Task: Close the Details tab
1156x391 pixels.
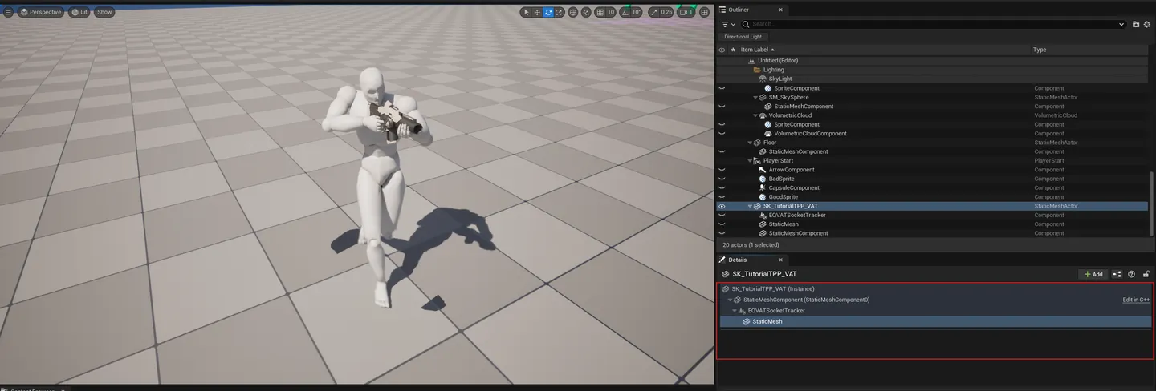Action: [x=780, y=260]
